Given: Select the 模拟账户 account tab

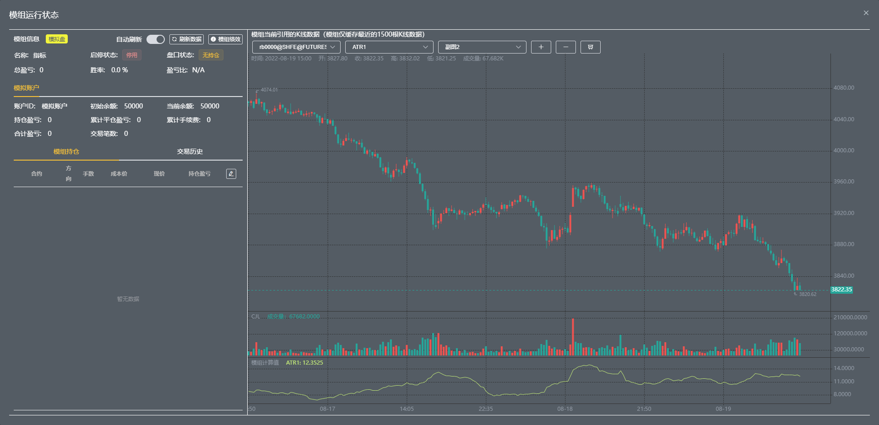Looking at the screenshot, I should coord(27,88).
